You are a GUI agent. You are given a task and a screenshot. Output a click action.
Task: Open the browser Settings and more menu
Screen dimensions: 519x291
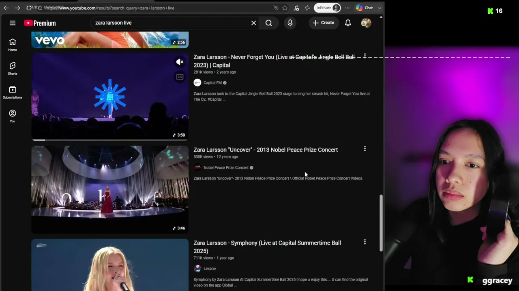347,8
